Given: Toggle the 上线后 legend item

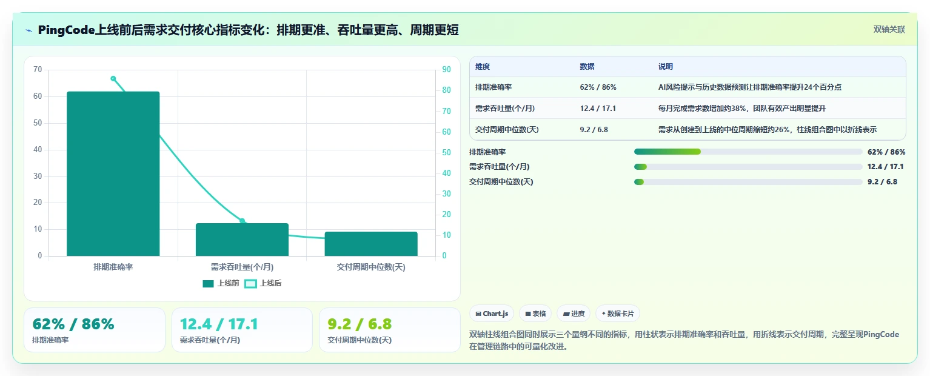Looking at the screenshot, I should click(263, 283).
